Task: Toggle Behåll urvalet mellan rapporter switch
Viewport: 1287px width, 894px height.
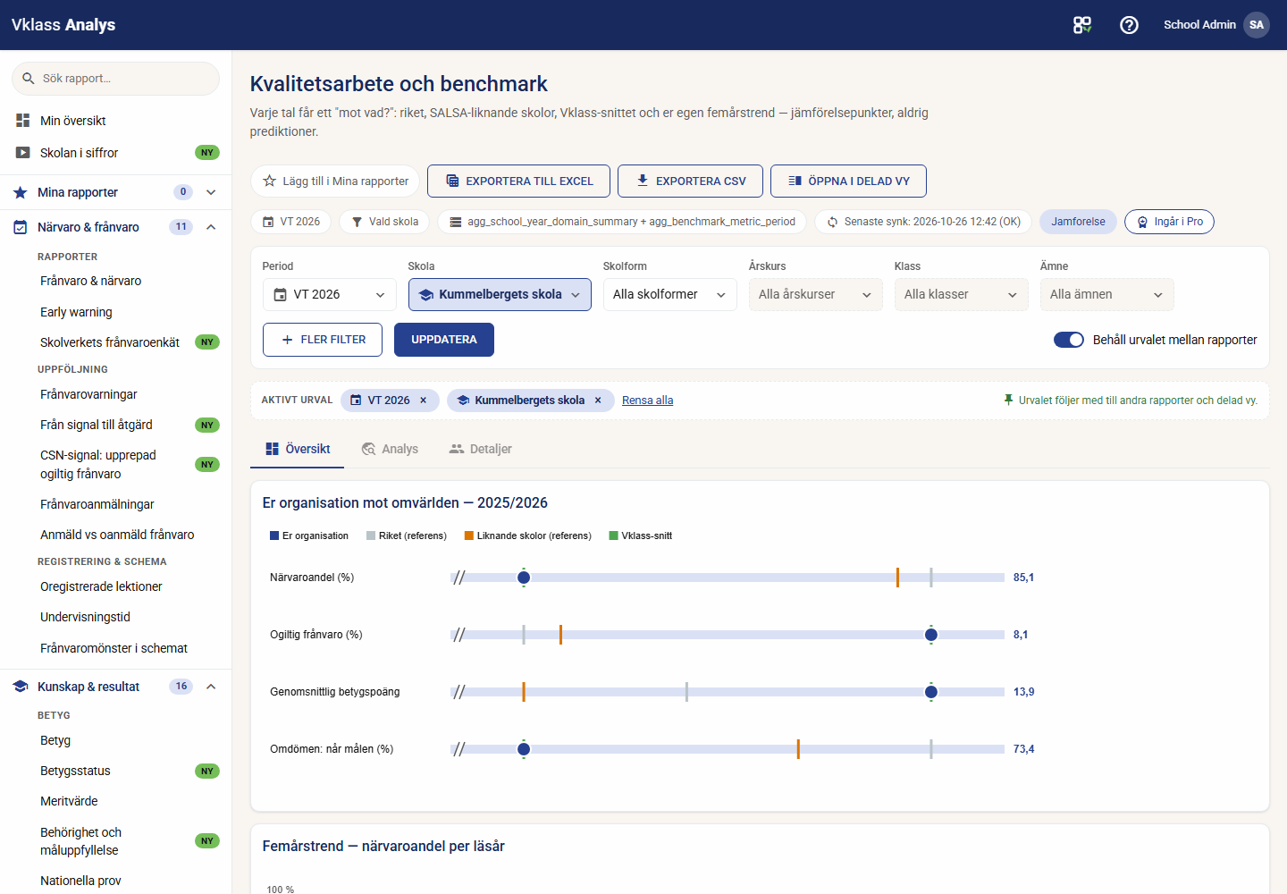Action: [x=1069, y=340]
